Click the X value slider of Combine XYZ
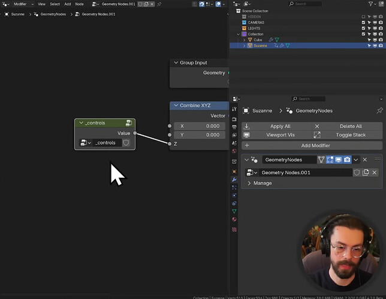The height and width of the screenshot is (299, 386). [200, 126]
